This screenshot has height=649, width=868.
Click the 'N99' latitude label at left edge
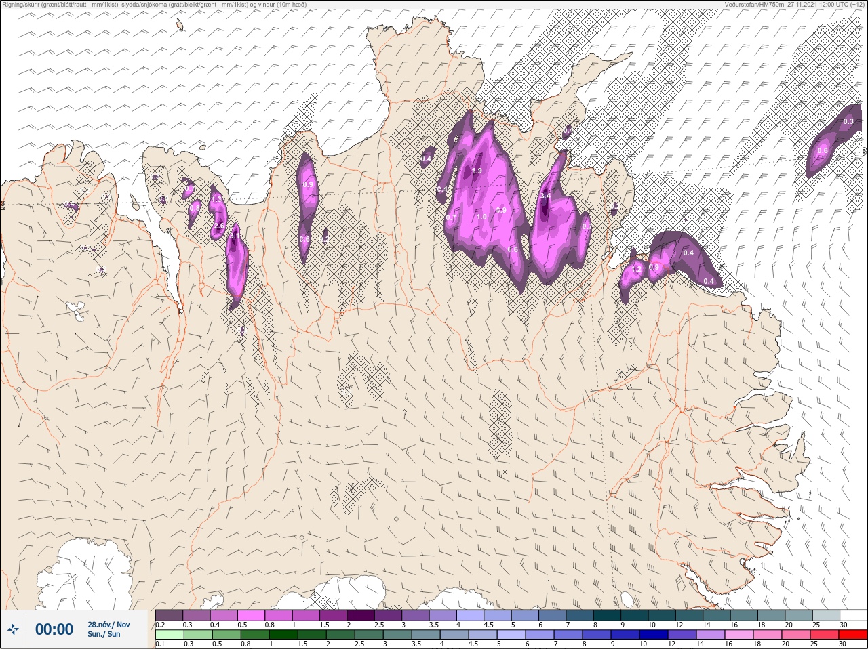click(x=3, y=204)
